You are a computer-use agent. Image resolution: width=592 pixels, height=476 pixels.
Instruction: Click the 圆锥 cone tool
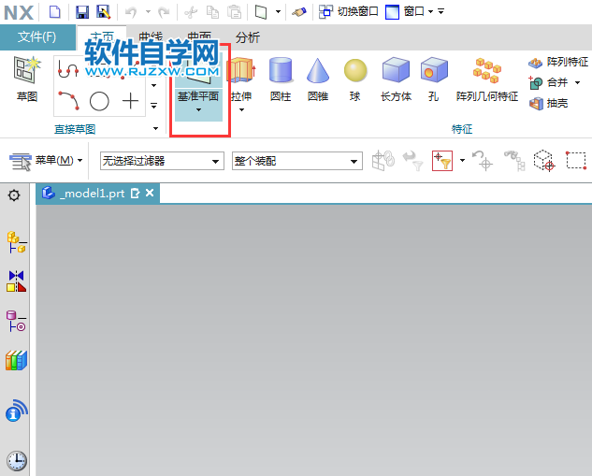click(x=318, y=79)
